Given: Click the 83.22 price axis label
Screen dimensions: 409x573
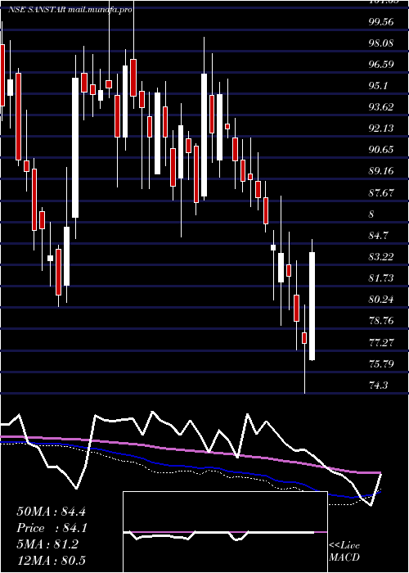Looking at the screenshot, I should [x=381, y=256].
